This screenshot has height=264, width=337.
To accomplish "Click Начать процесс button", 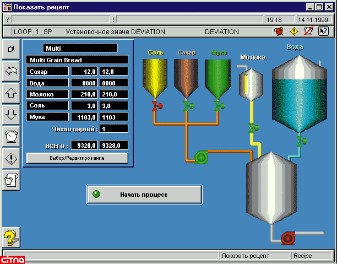I will 144,195.
